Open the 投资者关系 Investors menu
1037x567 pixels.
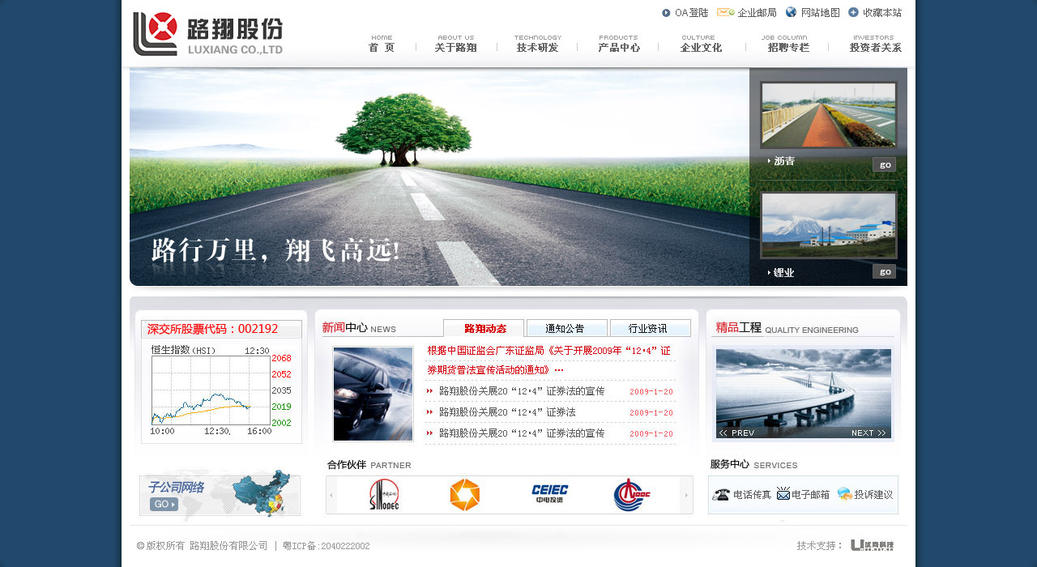[875, 44]
